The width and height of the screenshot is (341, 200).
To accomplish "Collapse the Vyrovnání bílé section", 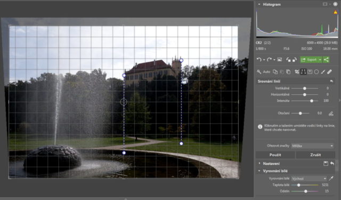I will click(x=259, y=171).
